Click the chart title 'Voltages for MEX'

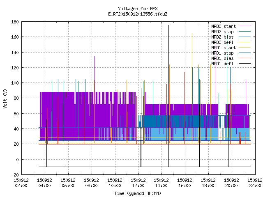click(x=138, y=9)
